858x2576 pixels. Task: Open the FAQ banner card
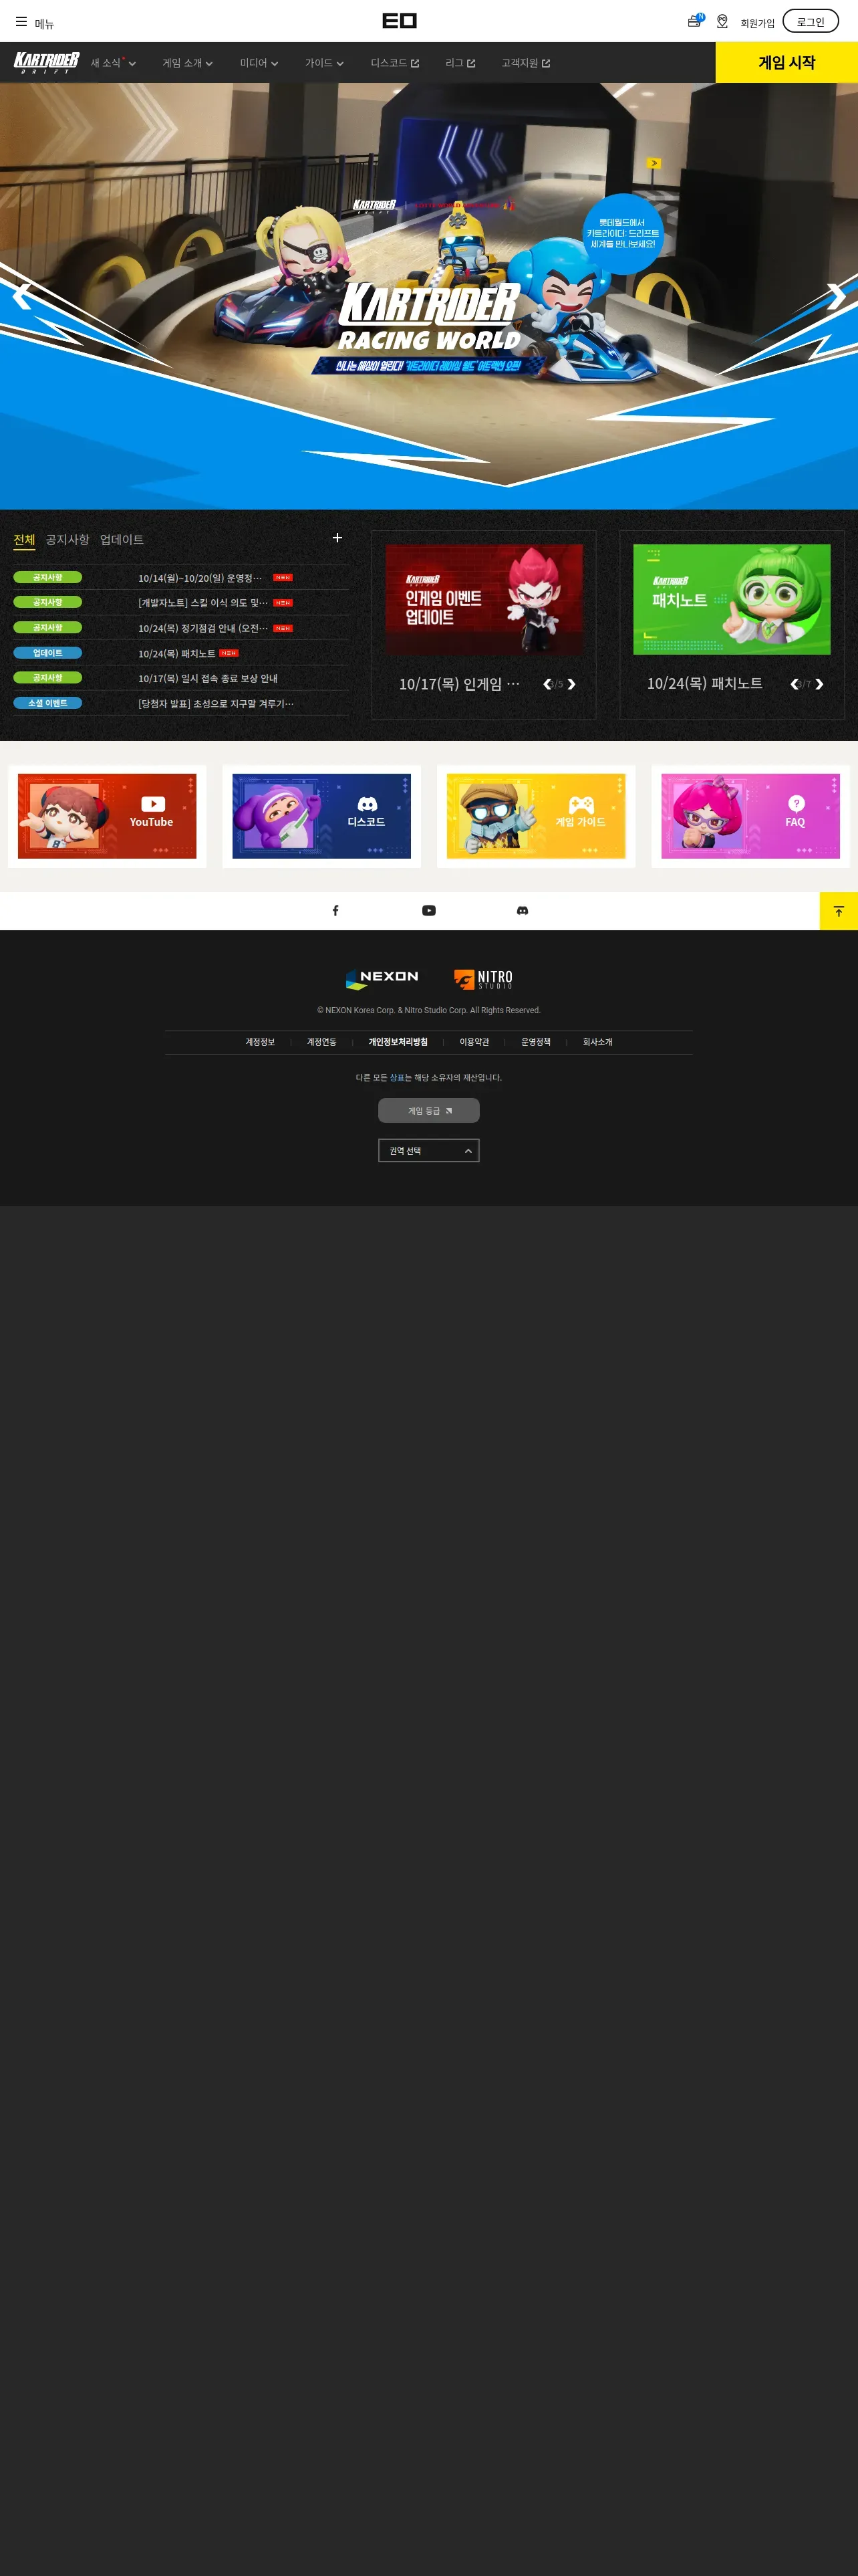[x=751, y=816]
